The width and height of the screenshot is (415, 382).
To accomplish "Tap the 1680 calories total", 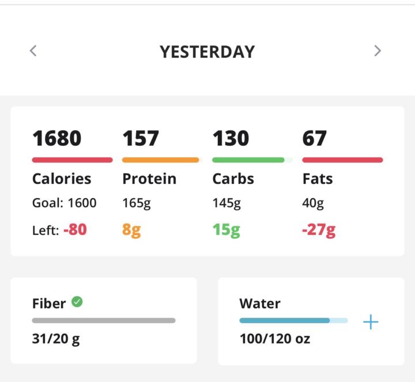I will (x=56, y=138).
